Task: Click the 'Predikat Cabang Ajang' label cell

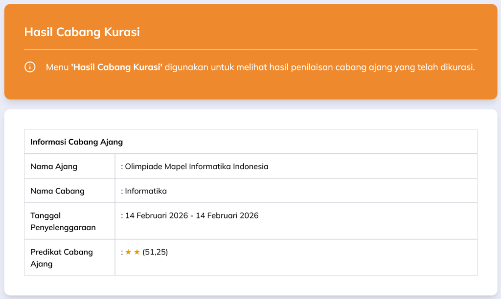Action: pos(69,257)
